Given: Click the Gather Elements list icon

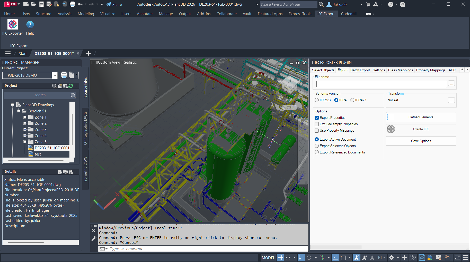Looking at the screenshot, I should pyautogui.click(x=391, y=117).
